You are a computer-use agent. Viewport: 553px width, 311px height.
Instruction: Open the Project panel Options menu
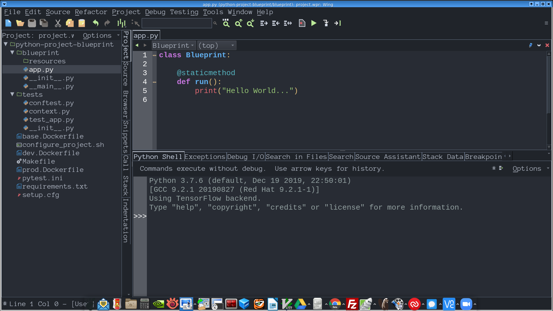(101, 35)
